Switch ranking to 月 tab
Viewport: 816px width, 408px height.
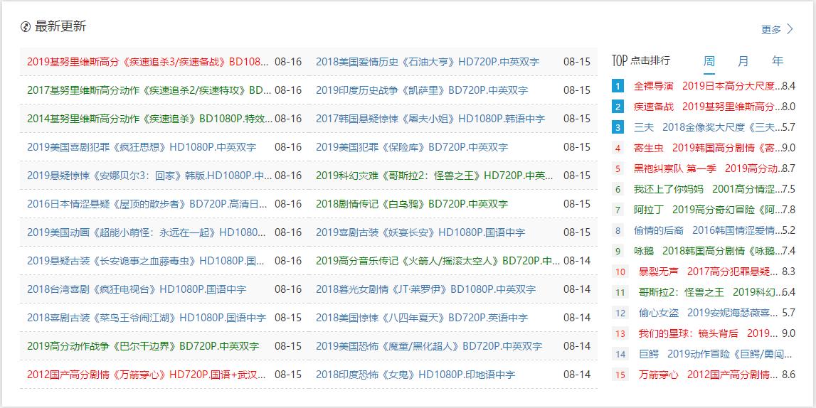(x=743, y=61)
